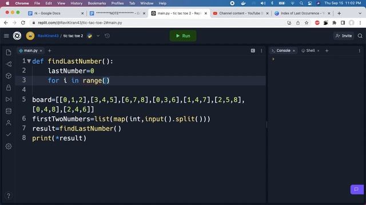Close the Console tab
Viewport: 366px width, 205px height.
(294, 51)
